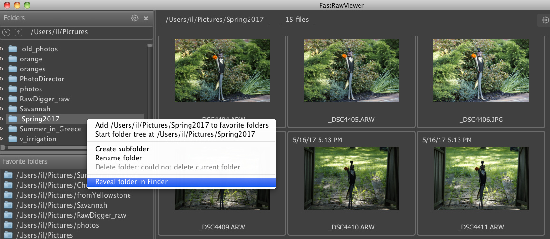Expand the oranges folder disclosure triangle
Viewport: 550px width, 239px height.
(x=2, y=69)
